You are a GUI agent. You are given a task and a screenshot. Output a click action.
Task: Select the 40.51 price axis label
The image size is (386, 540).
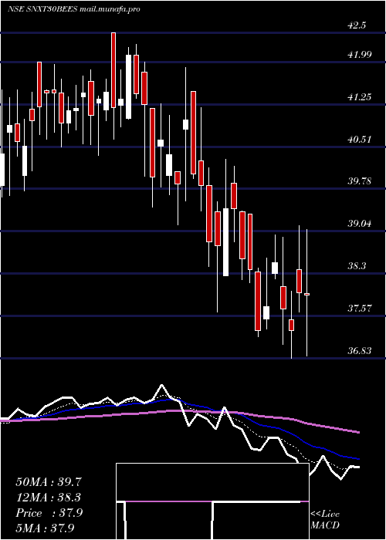(360, 140)
